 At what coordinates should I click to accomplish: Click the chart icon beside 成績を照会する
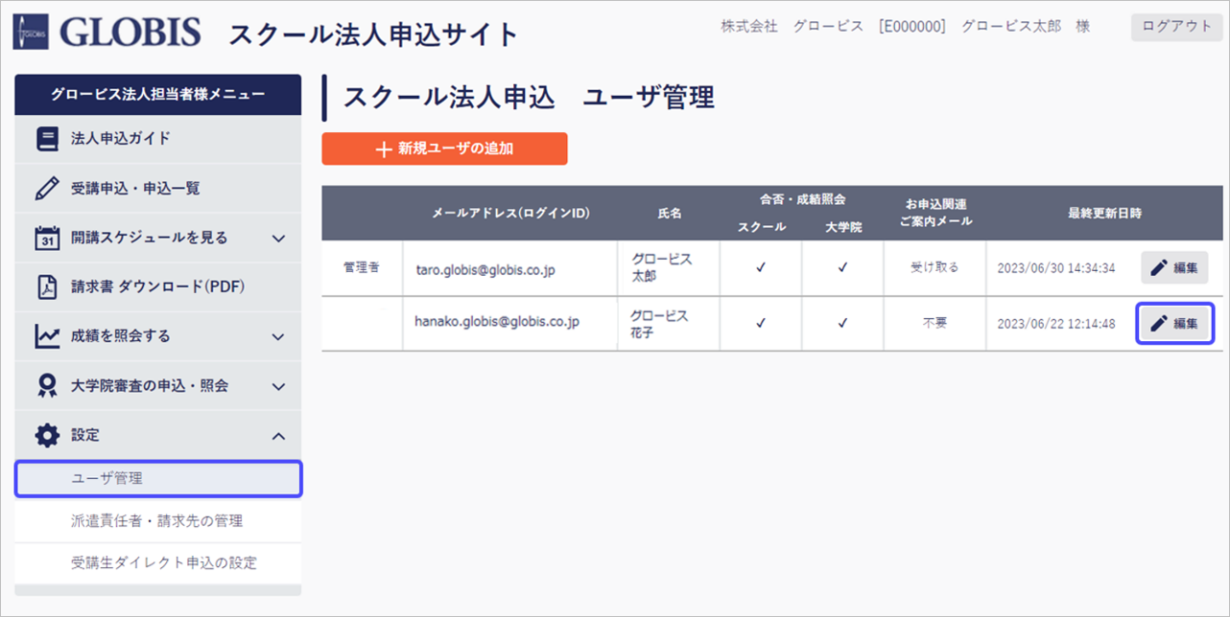click(47, 336)
